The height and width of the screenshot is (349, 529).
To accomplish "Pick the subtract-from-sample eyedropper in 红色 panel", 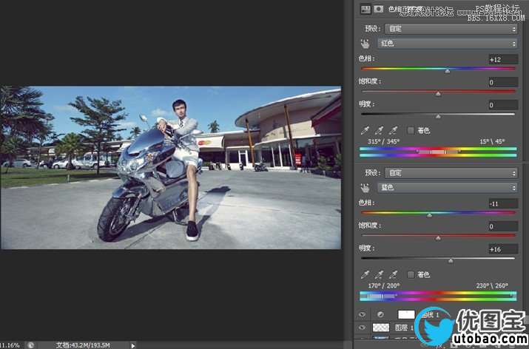I will (394, 130).
